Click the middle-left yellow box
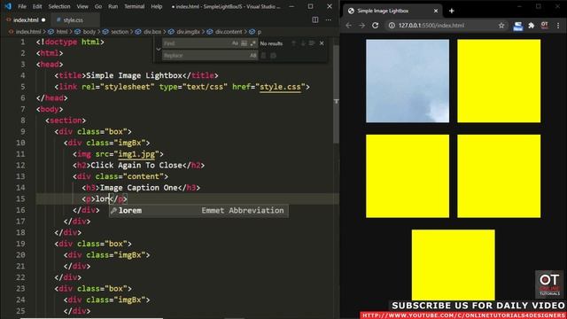This screenshot has height=319, width=567. coord(408,176)
